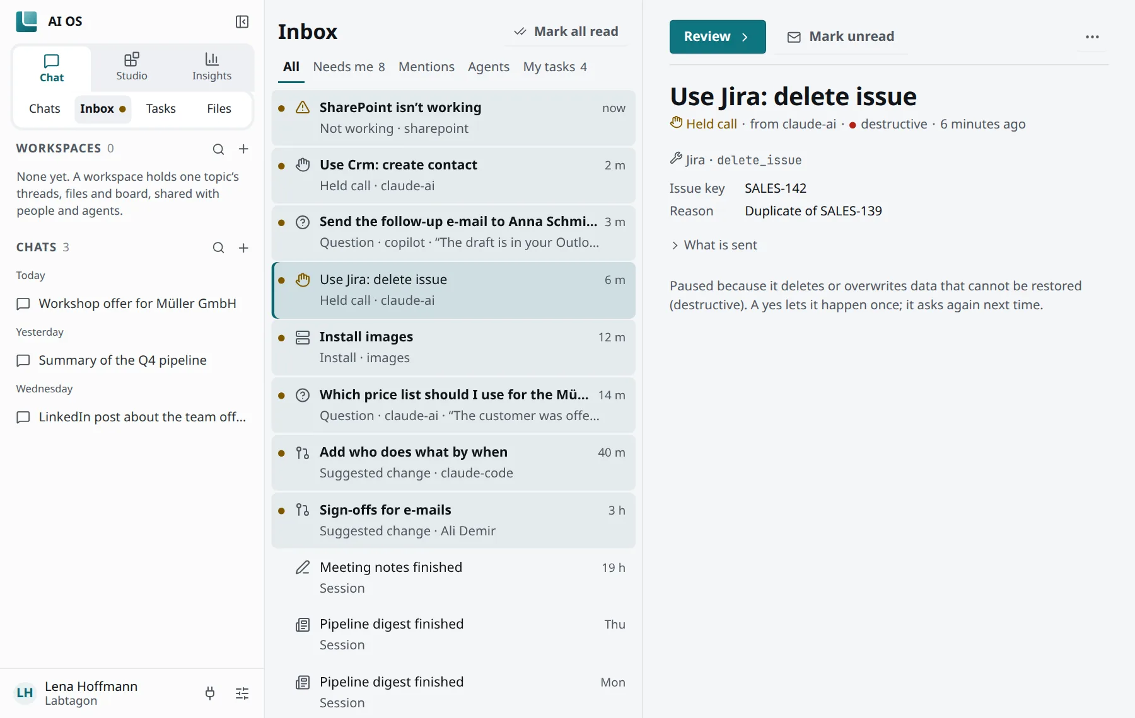Open Pipeline digest finished from Thu
The height and width of the screenshot is (718, 1135).
453,635
